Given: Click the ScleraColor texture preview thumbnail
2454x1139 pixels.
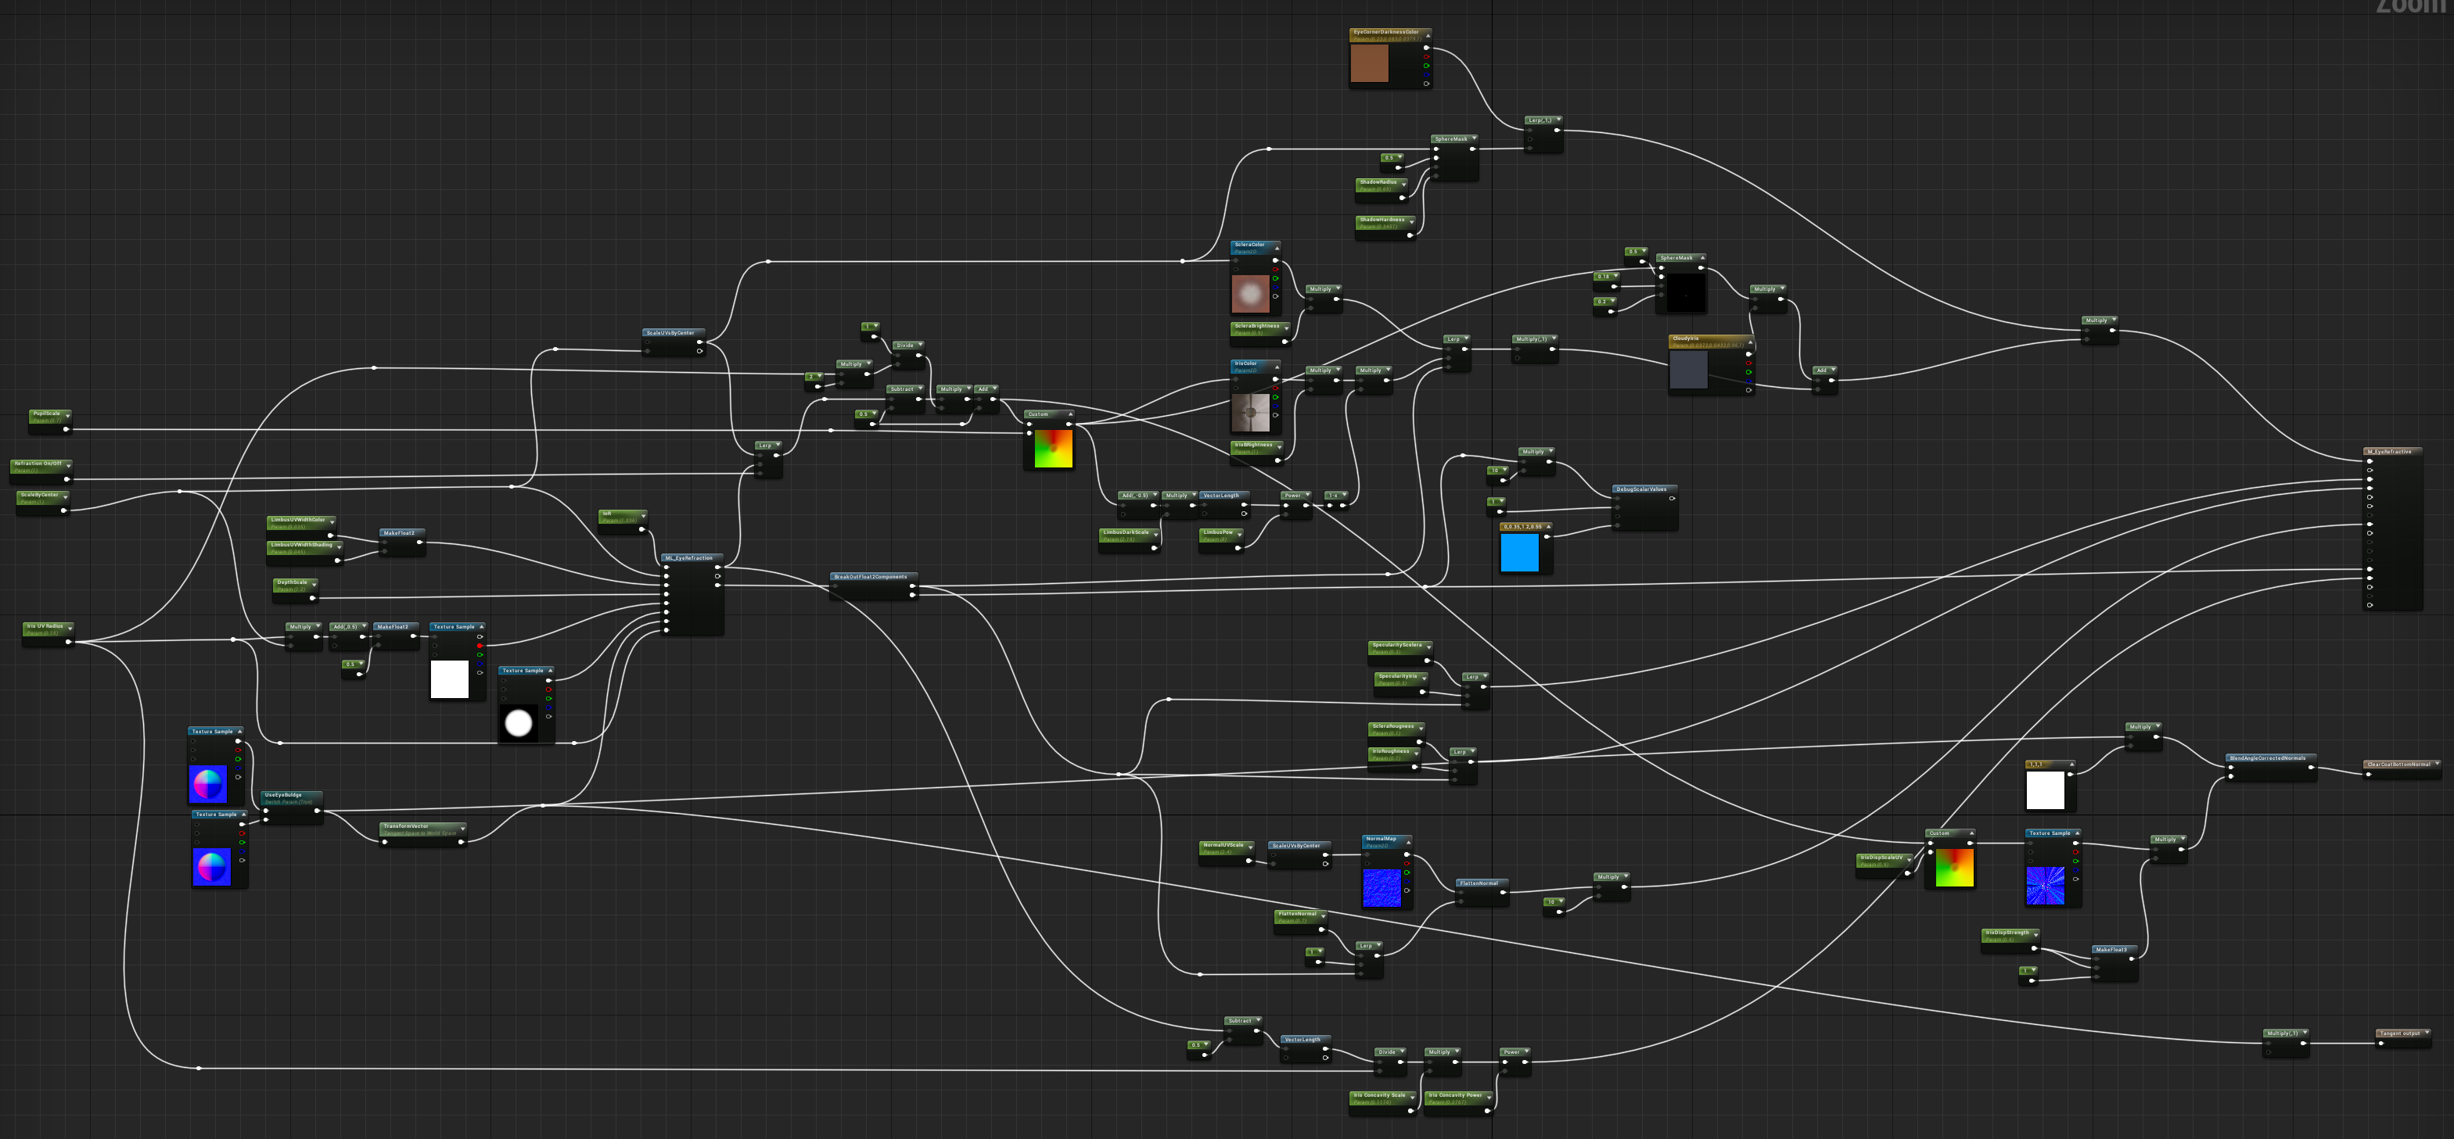Looking at the screenshot, I should tap(1250, 293).
